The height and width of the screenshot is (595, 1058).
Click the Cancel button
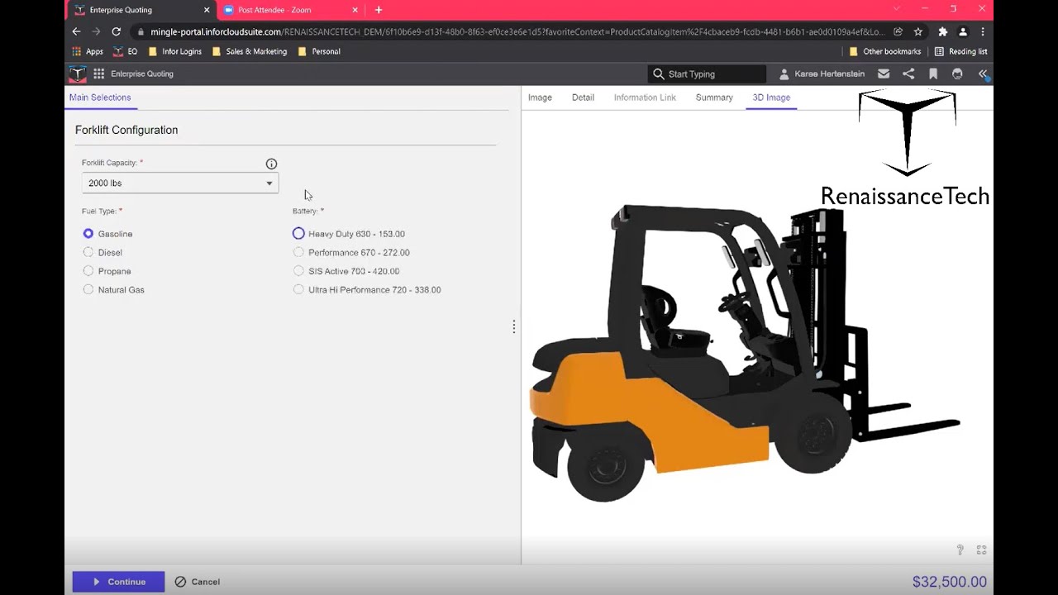tap(198, 582)
